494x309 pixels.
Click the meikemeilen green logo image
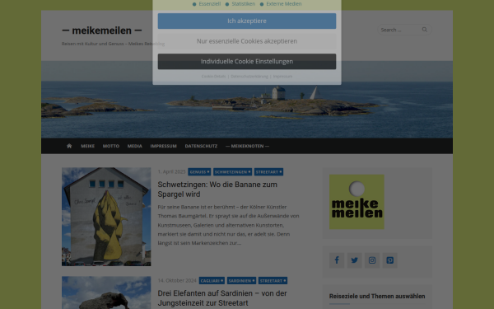(357, 202)
